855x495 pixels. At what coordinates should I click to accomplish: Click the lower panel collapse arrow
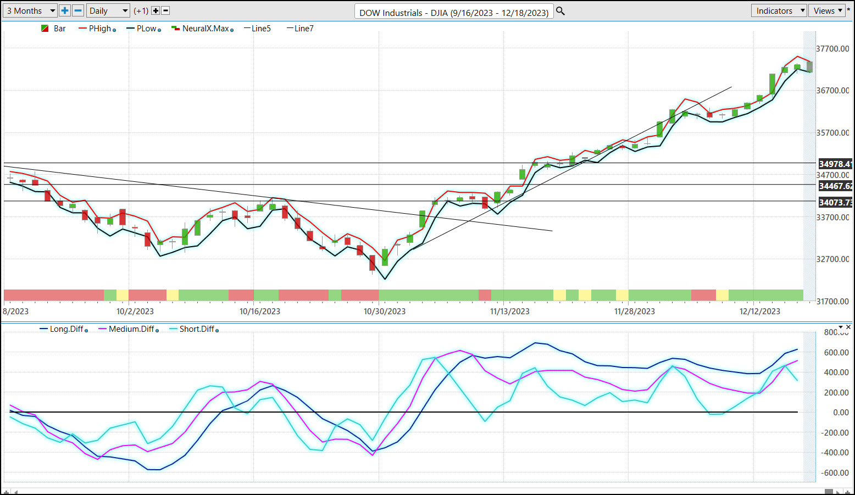840,327
